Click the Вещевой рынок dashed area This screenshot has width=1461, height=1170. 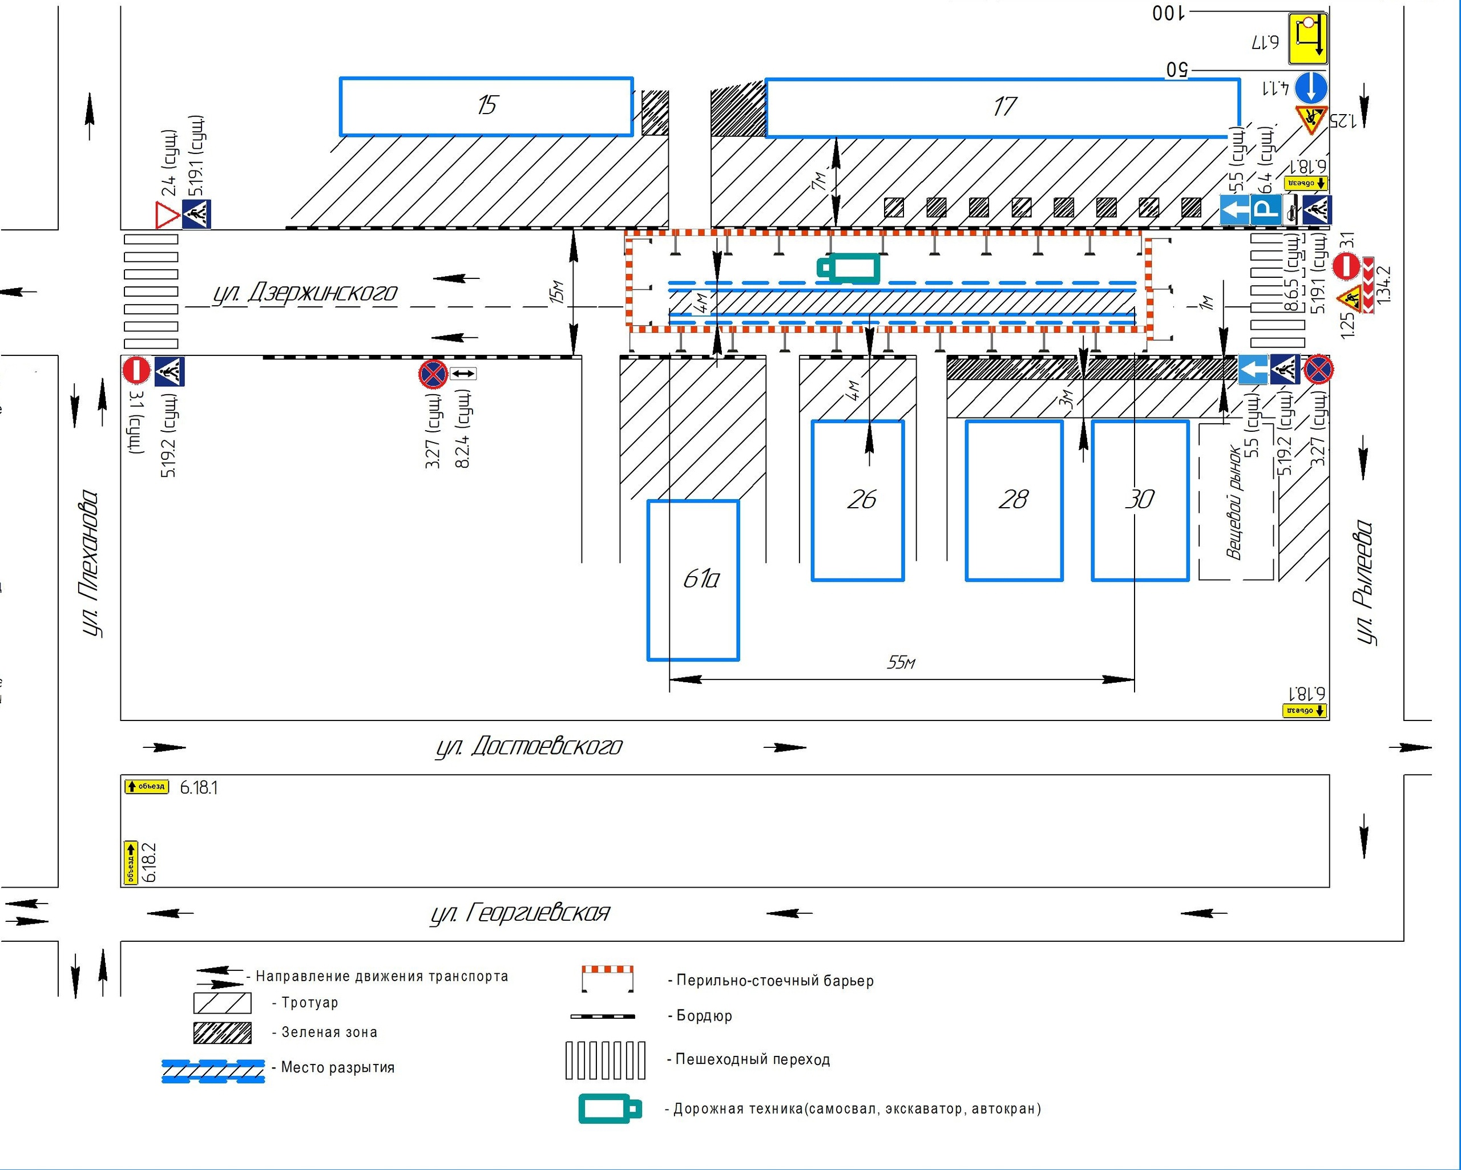point(1236,502)
